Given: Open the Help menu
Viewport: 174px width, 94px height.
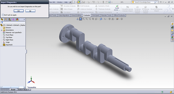Looking at the screenshot, I should (66, 2).
